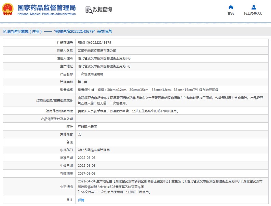
Task: Click the 变更情况 row label
Action: click(66, 187)
